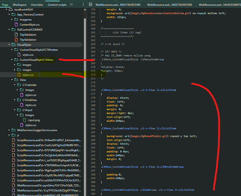
Task: Click the cloud icon beside localhost:44341
Action: (x=11, y=9)
